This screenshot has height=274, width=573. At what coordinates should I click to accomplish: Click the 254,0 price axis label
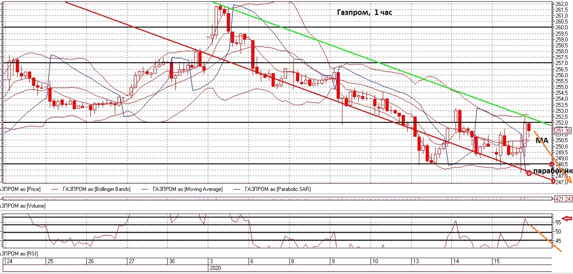point(561,99)
